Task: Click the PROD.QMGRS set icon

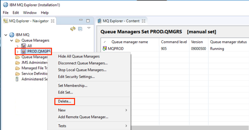Action: 23,51
